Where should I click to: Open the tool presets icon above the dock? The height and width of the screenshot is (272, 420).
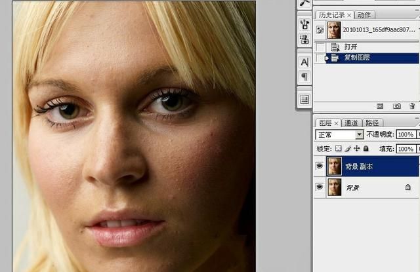[304, 3]
